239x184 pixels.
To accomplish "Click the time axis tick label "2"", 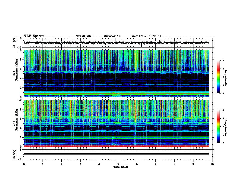I will pyautogui.click(x=62, y=164).
